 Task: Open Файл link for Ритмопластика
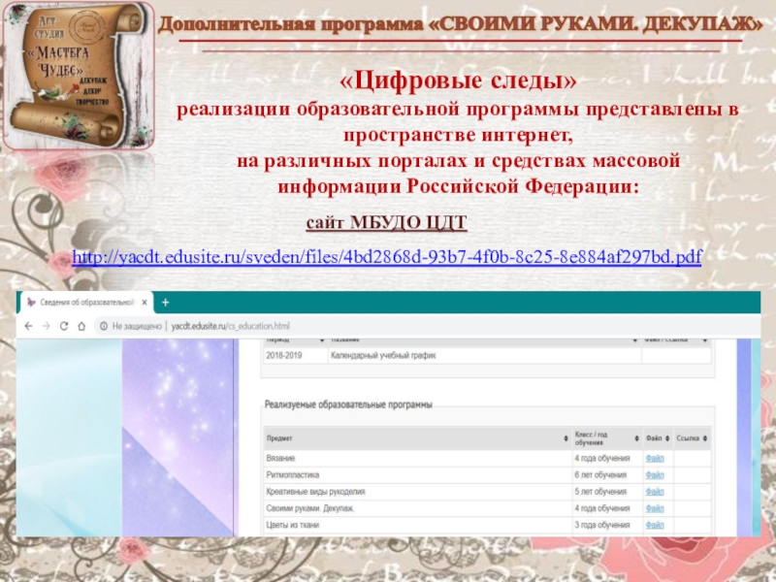point(655,475)
